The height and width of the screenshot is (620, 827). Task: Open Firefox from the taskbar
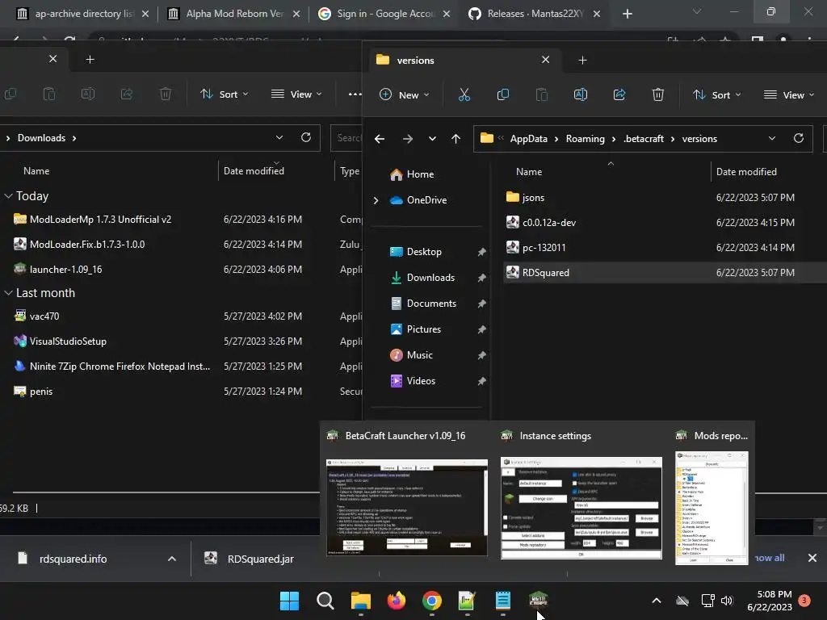[x=396, y=601]
